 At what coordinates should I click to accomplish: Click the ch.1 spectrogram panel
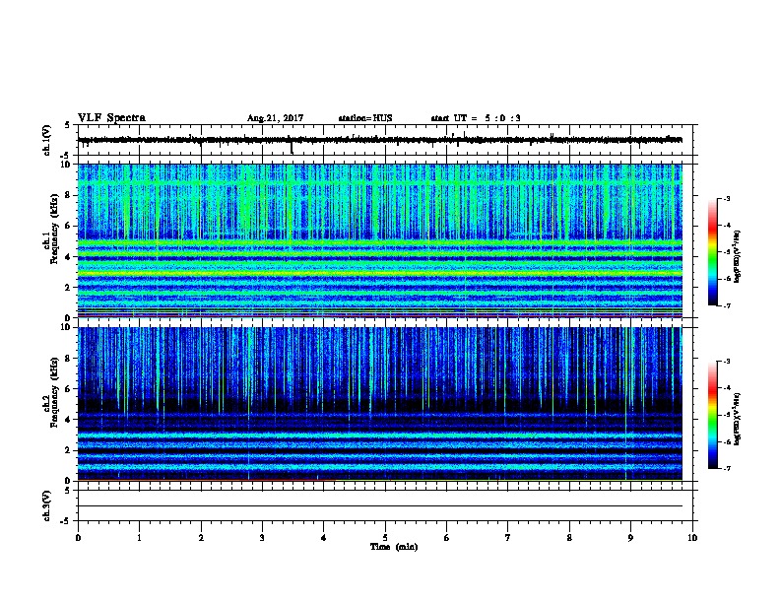[x=380, y=240]
